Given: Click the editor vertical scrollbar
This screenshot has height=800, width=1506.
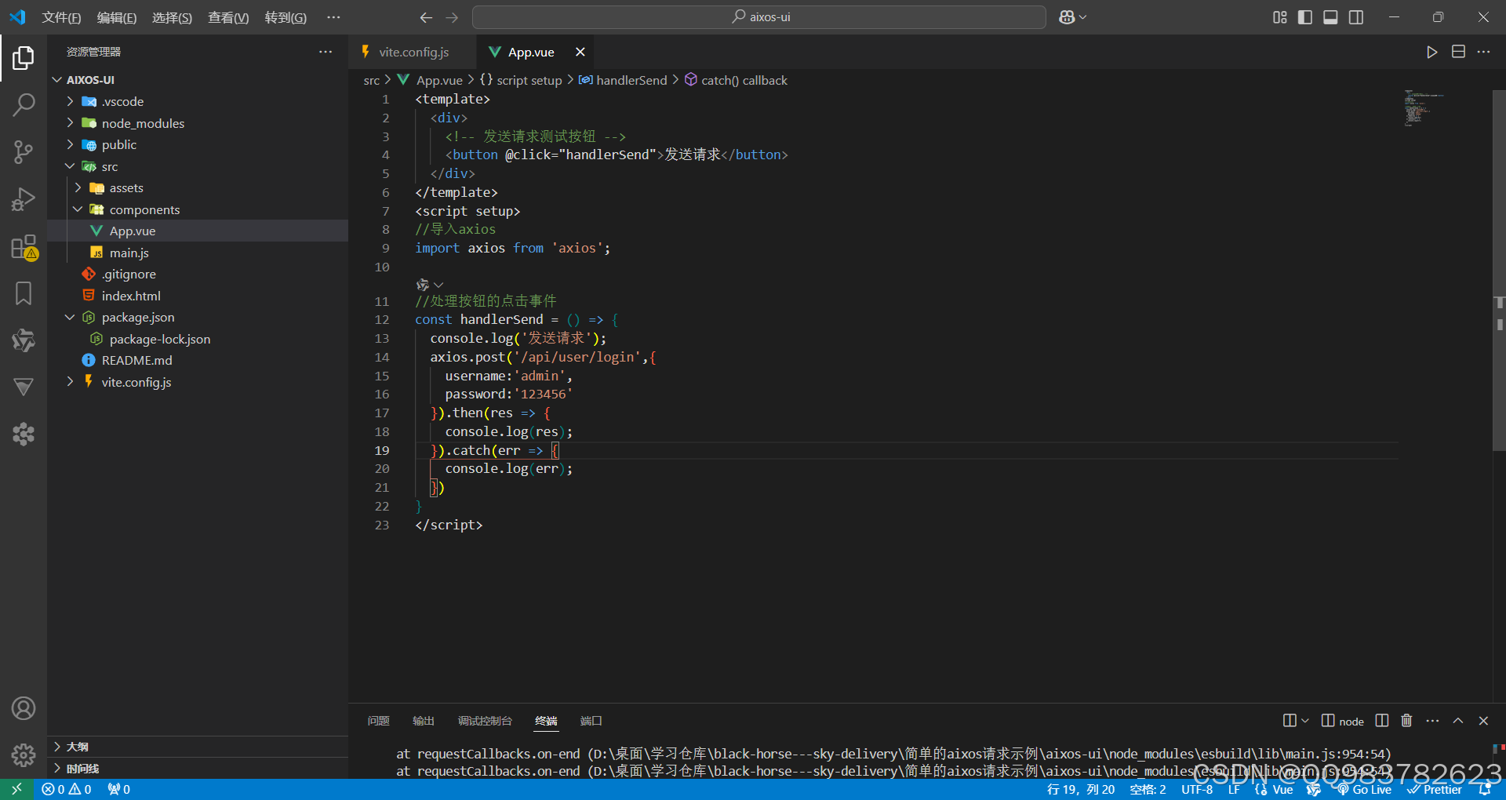Looking at the screenshot, I should coord(1498,271).
